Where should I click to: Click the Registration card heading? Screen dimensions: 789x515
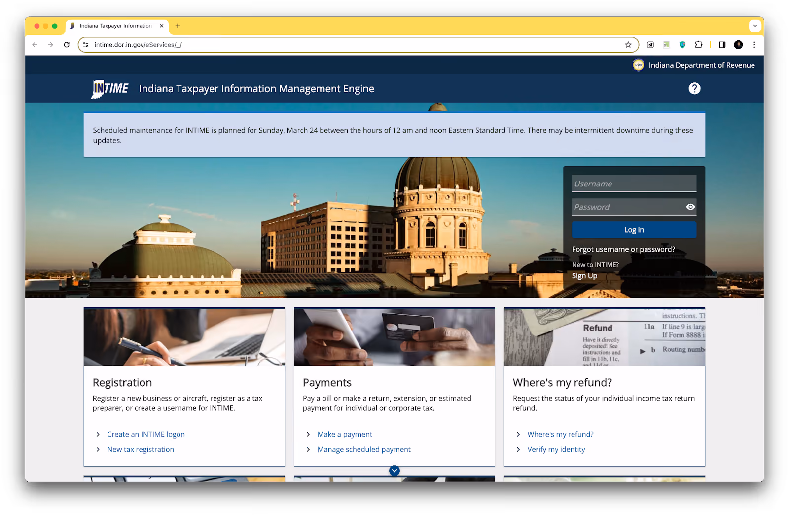tap(122, 383)
